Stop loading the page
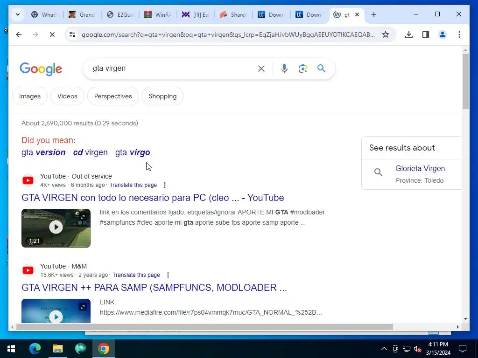Image resolution: width=478 pixels, height=358 pixels. tap(52, 34)
